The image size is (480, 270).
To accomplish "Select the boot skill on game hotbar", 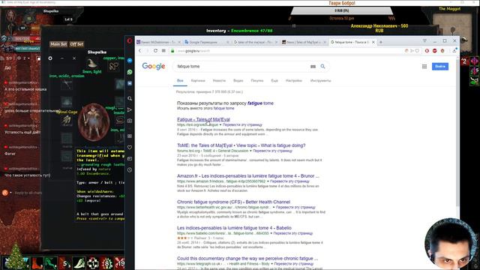I will pos(37,263).
